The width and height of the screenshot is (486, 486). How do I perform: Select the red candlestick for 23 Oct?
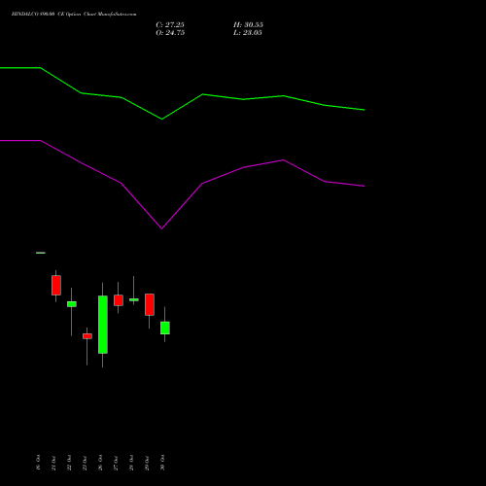(x=87, y=336)
